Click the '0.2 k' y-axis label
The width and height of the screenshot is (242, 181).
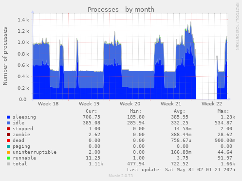pos(23,88)
